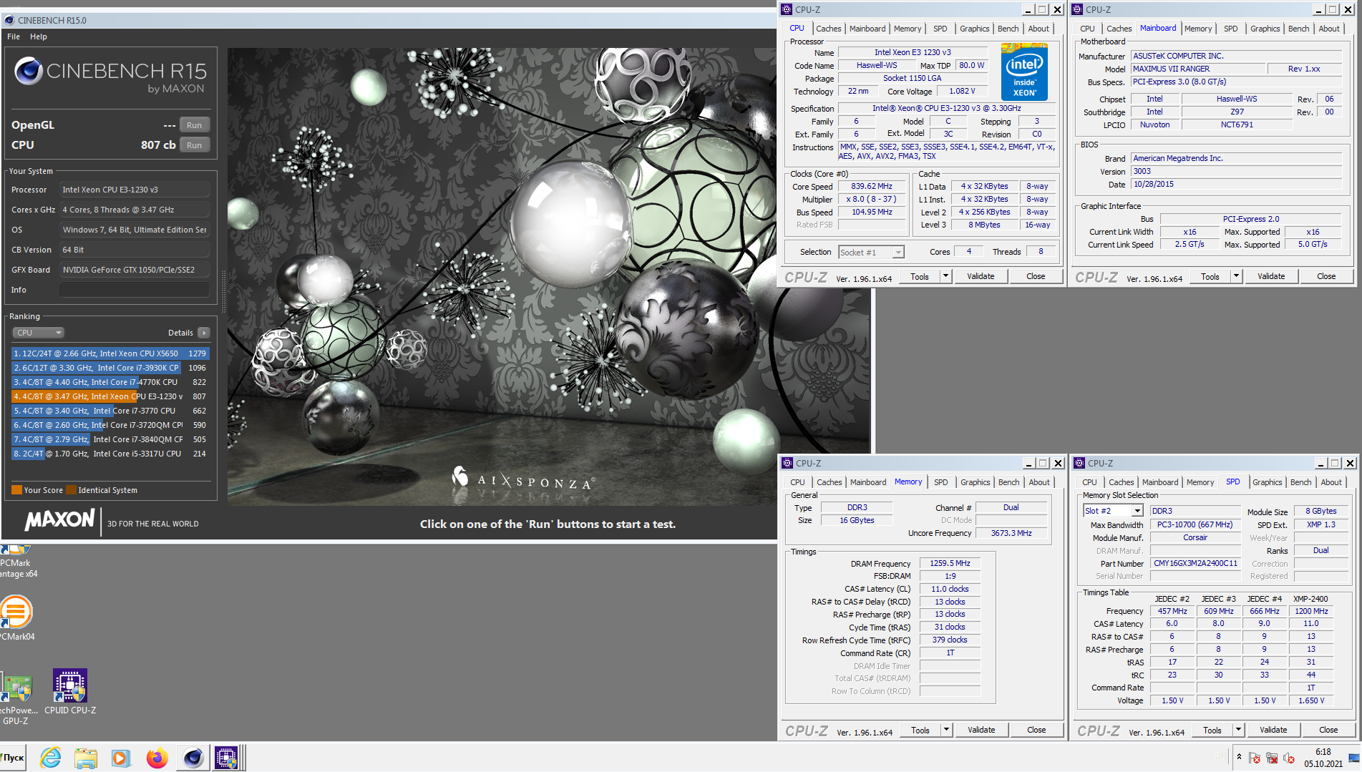The height and width of the screenshot is (772, 1362).
Task: Click the Core Speed value 839.62 MHz
Action: [x=871, y=186]
